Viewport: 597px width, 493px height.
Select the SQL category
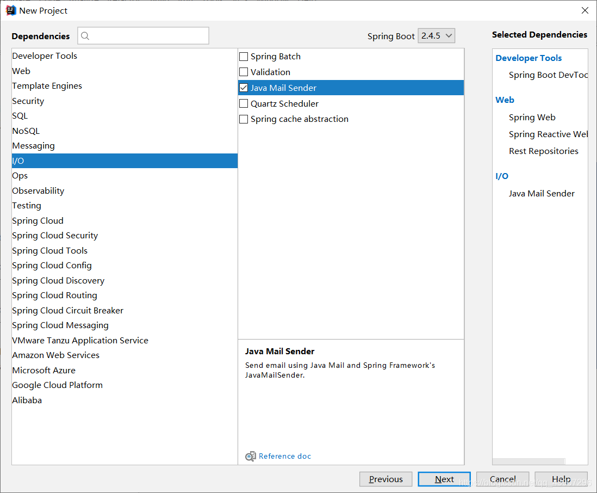point(125,116)
